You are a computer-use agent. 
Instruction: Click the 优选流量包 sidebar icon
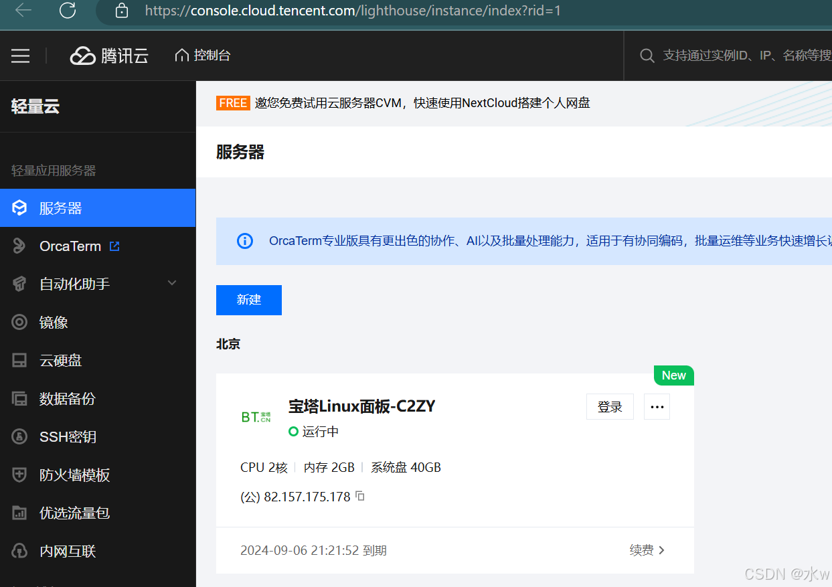pyautogui.click(x=19, y=513)
